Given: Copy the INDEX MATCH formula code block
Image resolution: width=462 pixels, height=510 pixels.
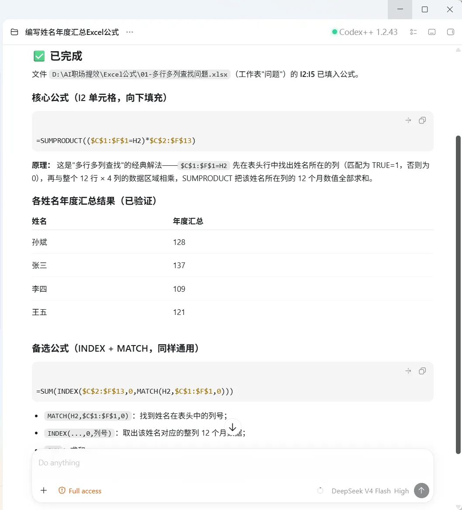Looking at the screenshot, I should tap(422, 371).
